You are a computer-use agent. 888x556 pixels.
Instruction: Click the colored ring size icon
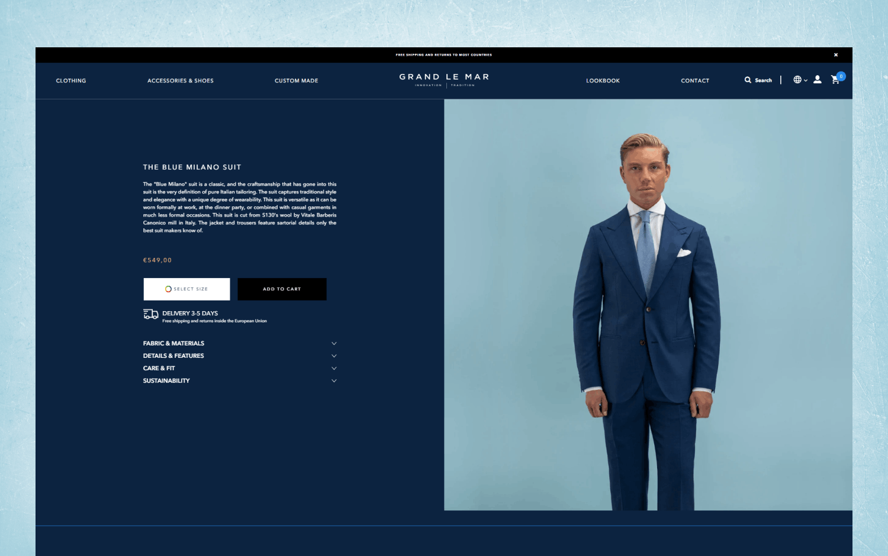168,289
